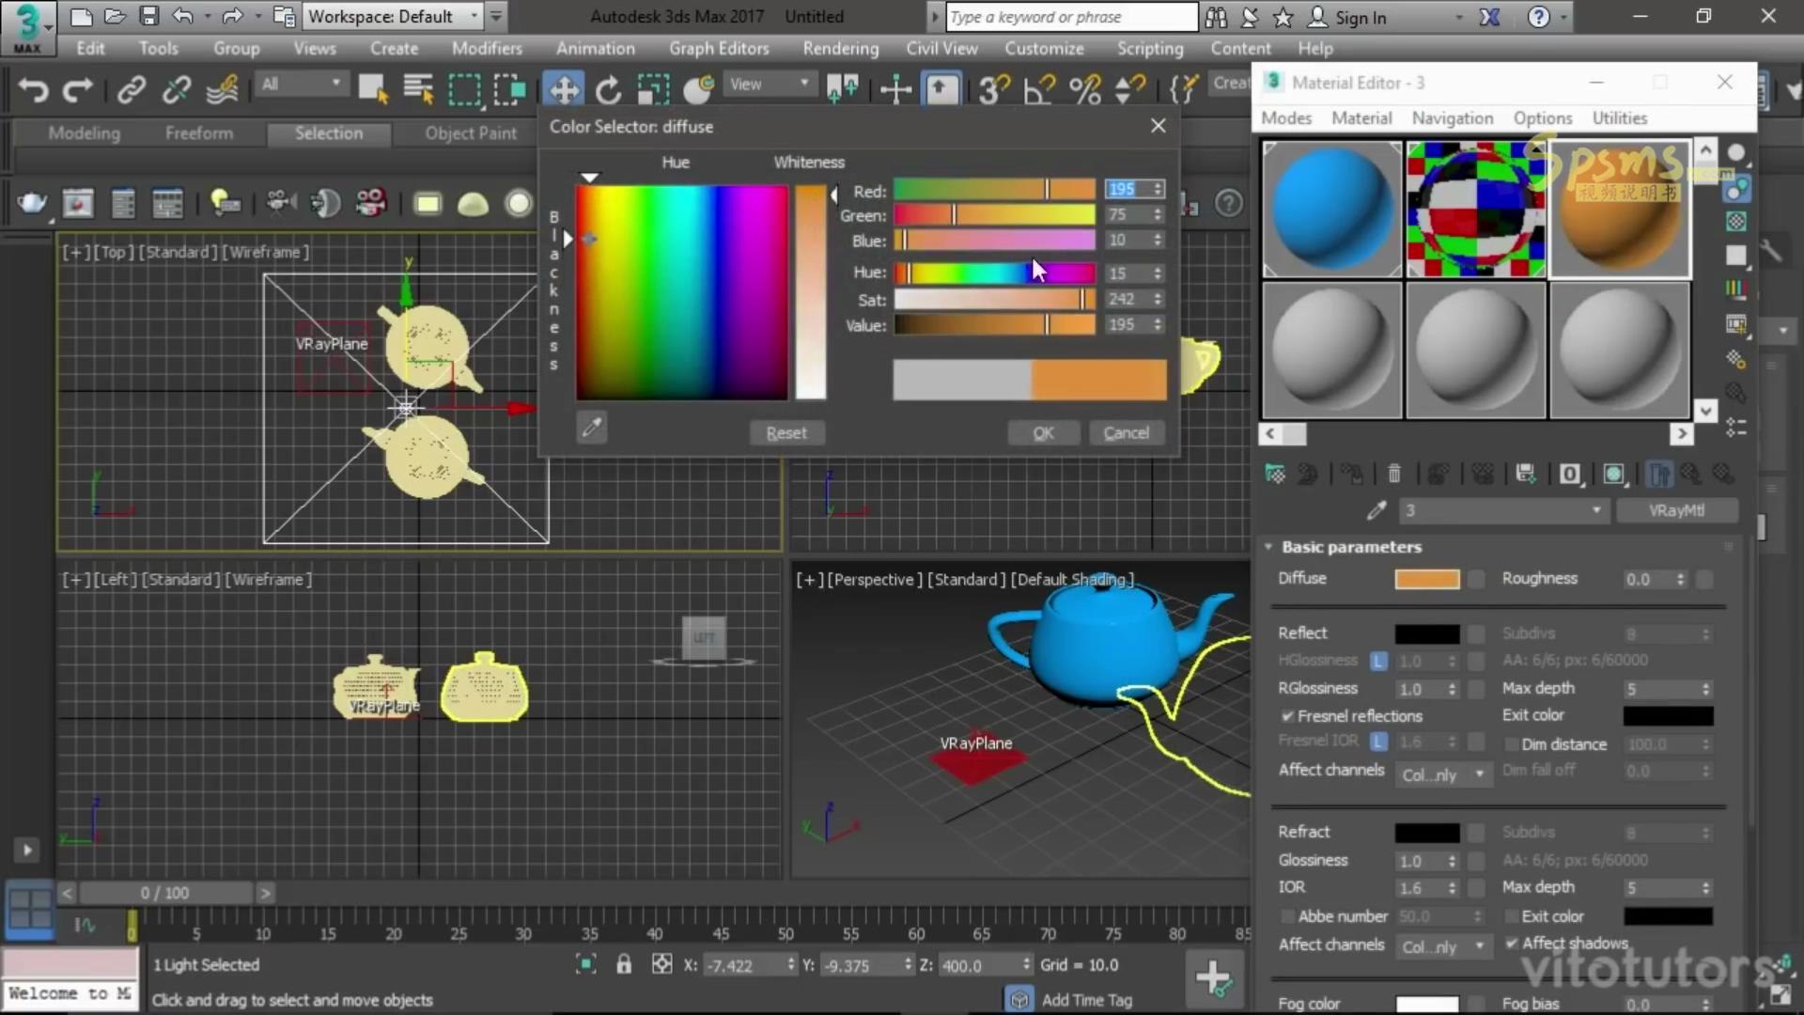1804x1015 pixels.
Task: Click the large plus key button
Action: pos(1213,977)
